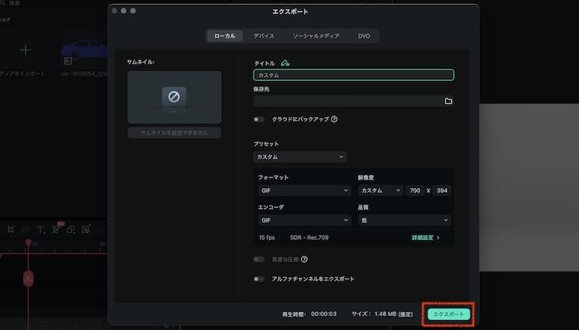Open the save location folder icon
This screenshot has width=579, height=330.
448,101
